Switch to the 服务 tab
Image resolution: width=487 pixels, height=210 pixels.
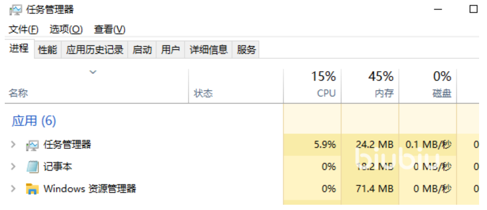point(246,49)
